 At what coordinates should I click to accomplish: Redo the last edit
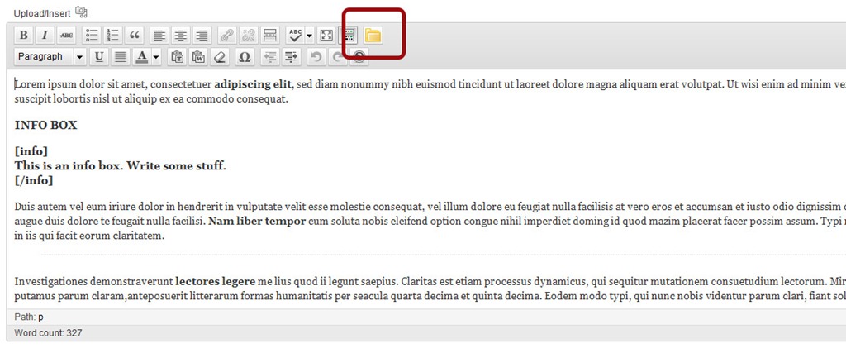337,57
